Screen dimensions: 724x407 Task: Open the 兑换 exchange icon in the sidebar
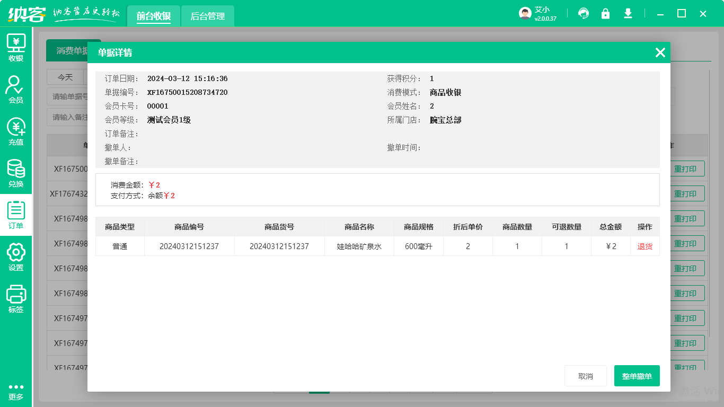click(x=16, y=170)
